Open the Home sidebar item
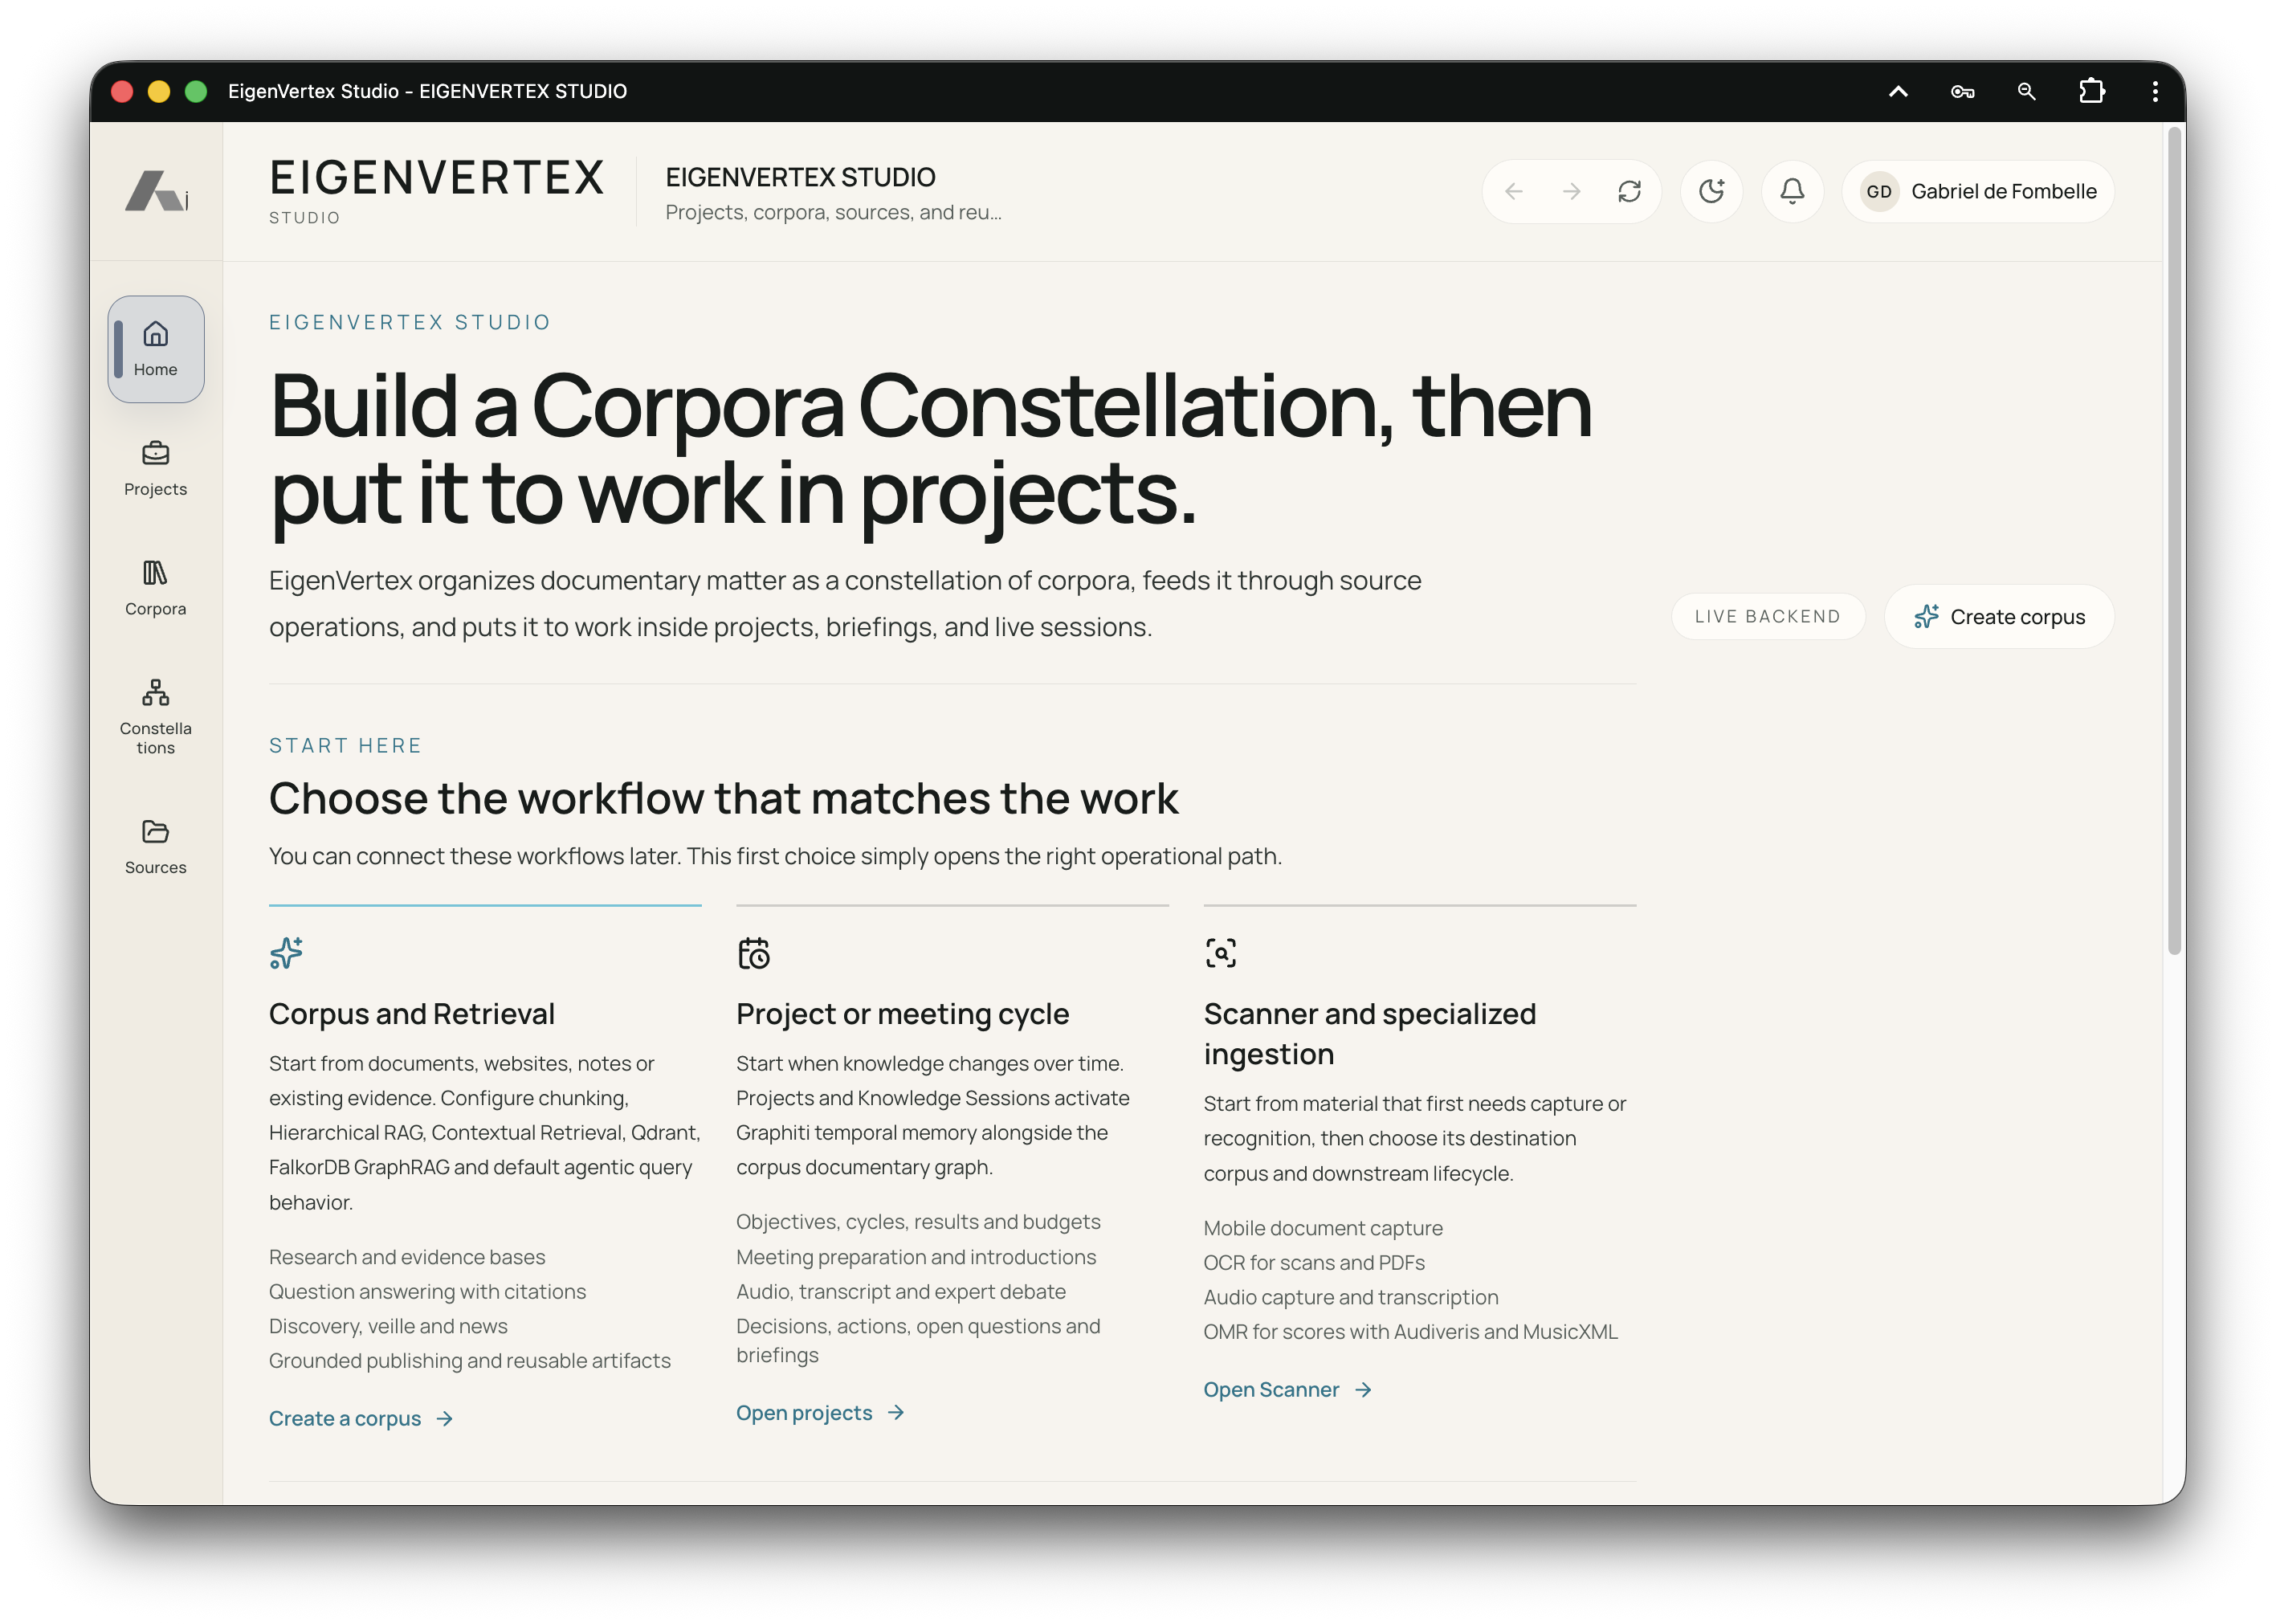The width and height of the screenshot is (2276, 1624). click(156, 349)
